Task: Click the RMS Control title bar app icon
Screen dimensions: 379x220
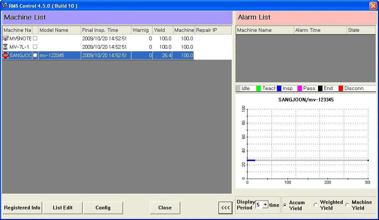Action: 4,5
